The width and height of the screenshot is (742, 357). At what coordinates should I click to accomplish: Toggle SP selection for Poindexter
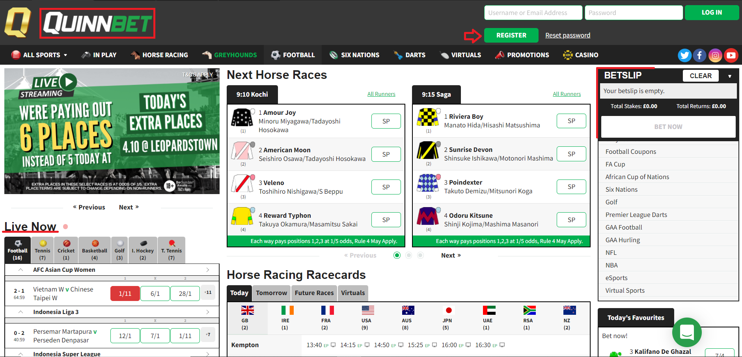[571, 187]
